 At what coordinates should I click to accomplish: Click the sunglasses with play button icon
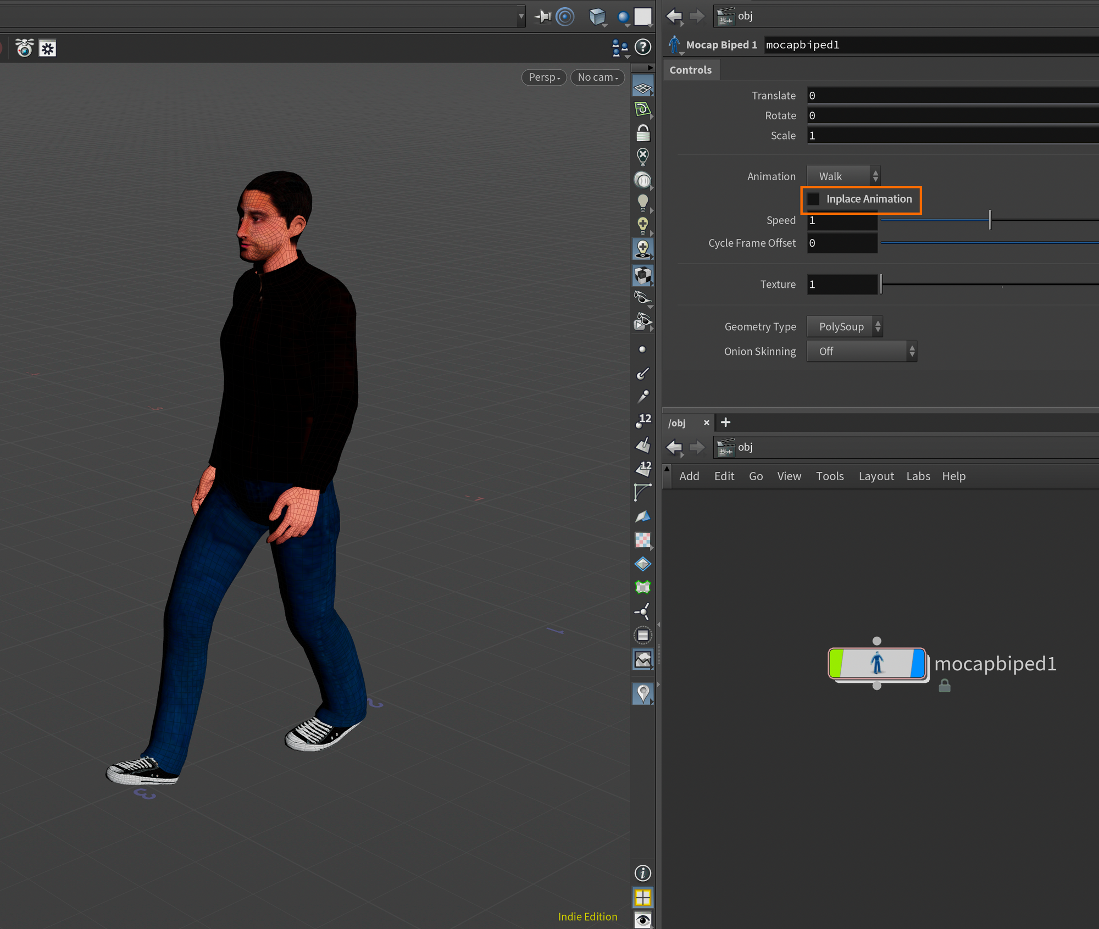(642, 321)
